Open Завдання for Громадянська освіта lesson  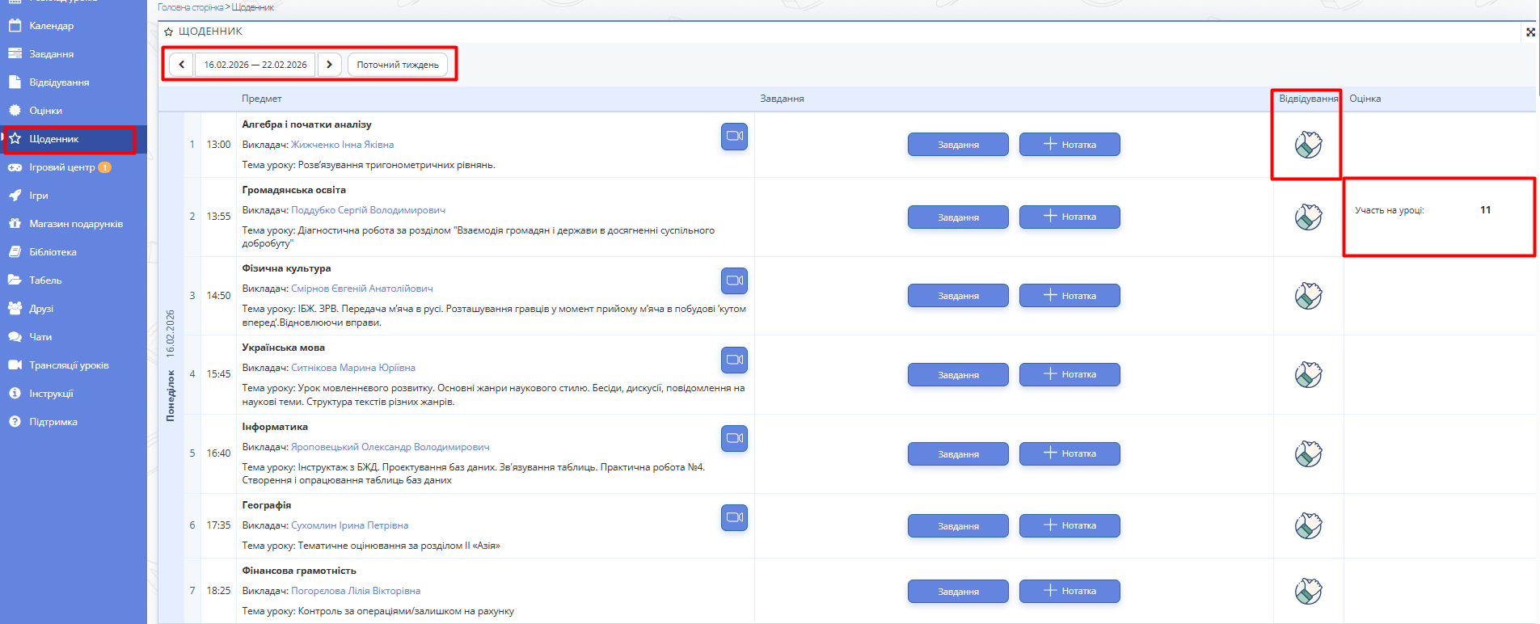coord(958,217)
